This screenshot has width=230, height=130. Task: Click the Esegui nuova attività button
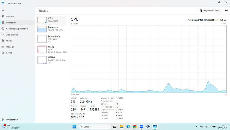pyautogui.click(x=210, y=11)
